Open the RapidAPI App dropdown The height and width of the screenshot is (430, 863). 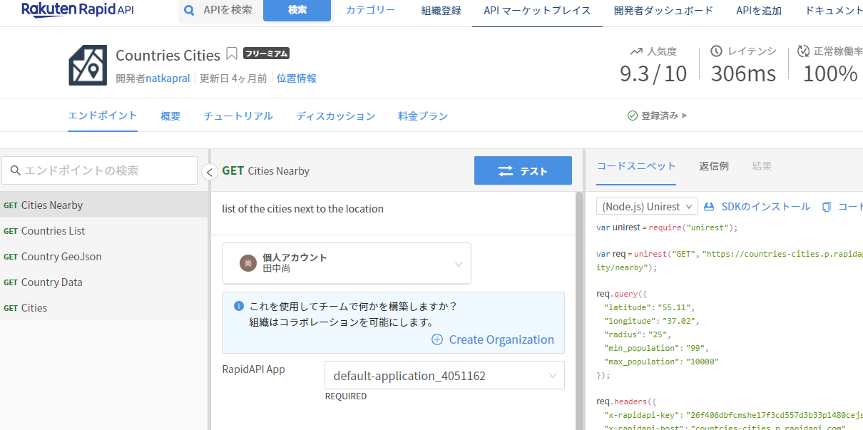pos(444,375)
